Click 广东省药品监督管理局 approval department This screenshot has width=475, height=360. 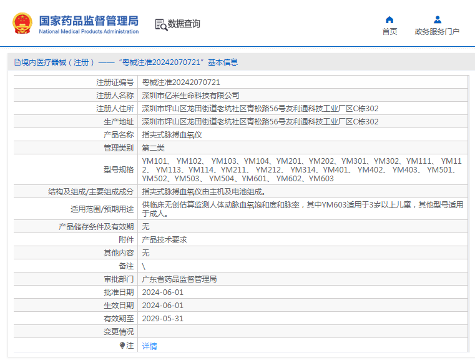179,279
